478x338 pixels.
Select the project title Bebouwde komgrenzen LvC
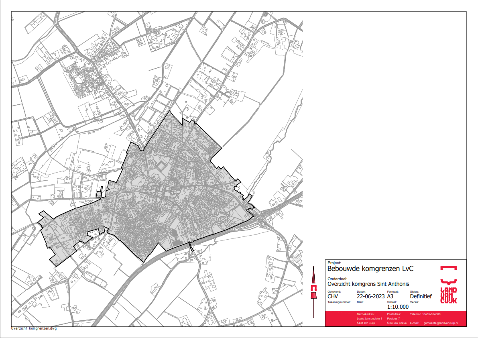pos(370,269)
